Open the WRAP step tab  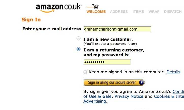(x=154, y=12)
